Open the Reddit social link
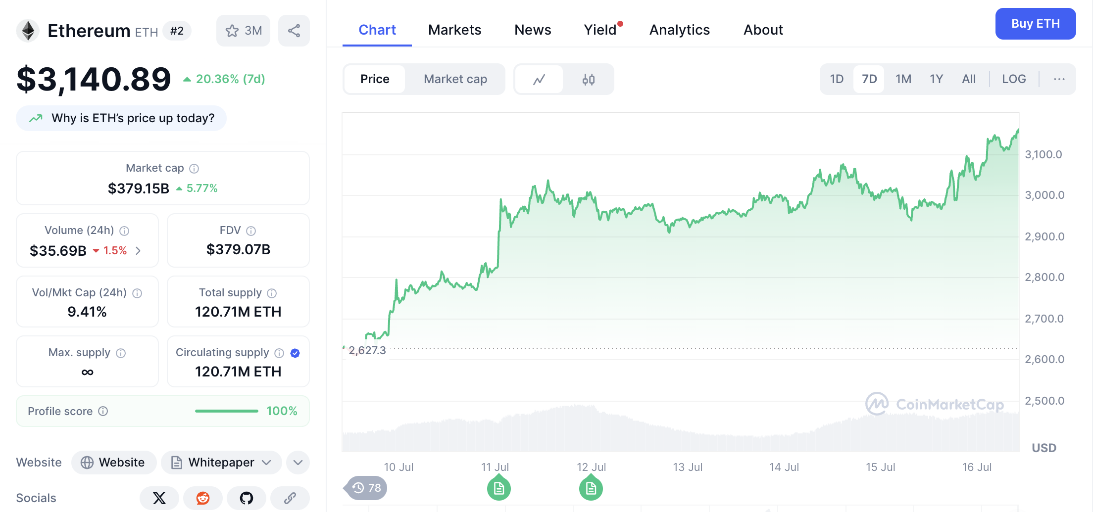 (203, 498)
